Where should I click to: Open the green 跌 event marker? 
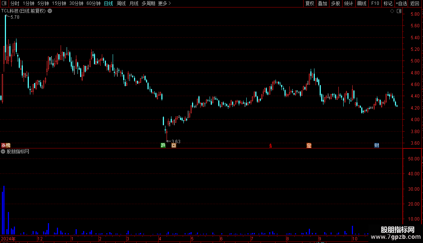coord(163,145)
